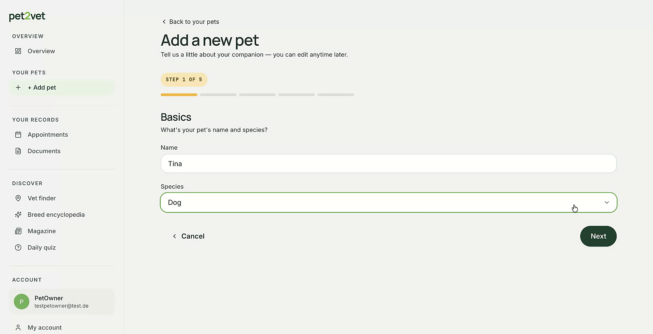653x334 pixels.
Task: Click the Daily quiz question-mark icon
Action: [x=18, y=247]
